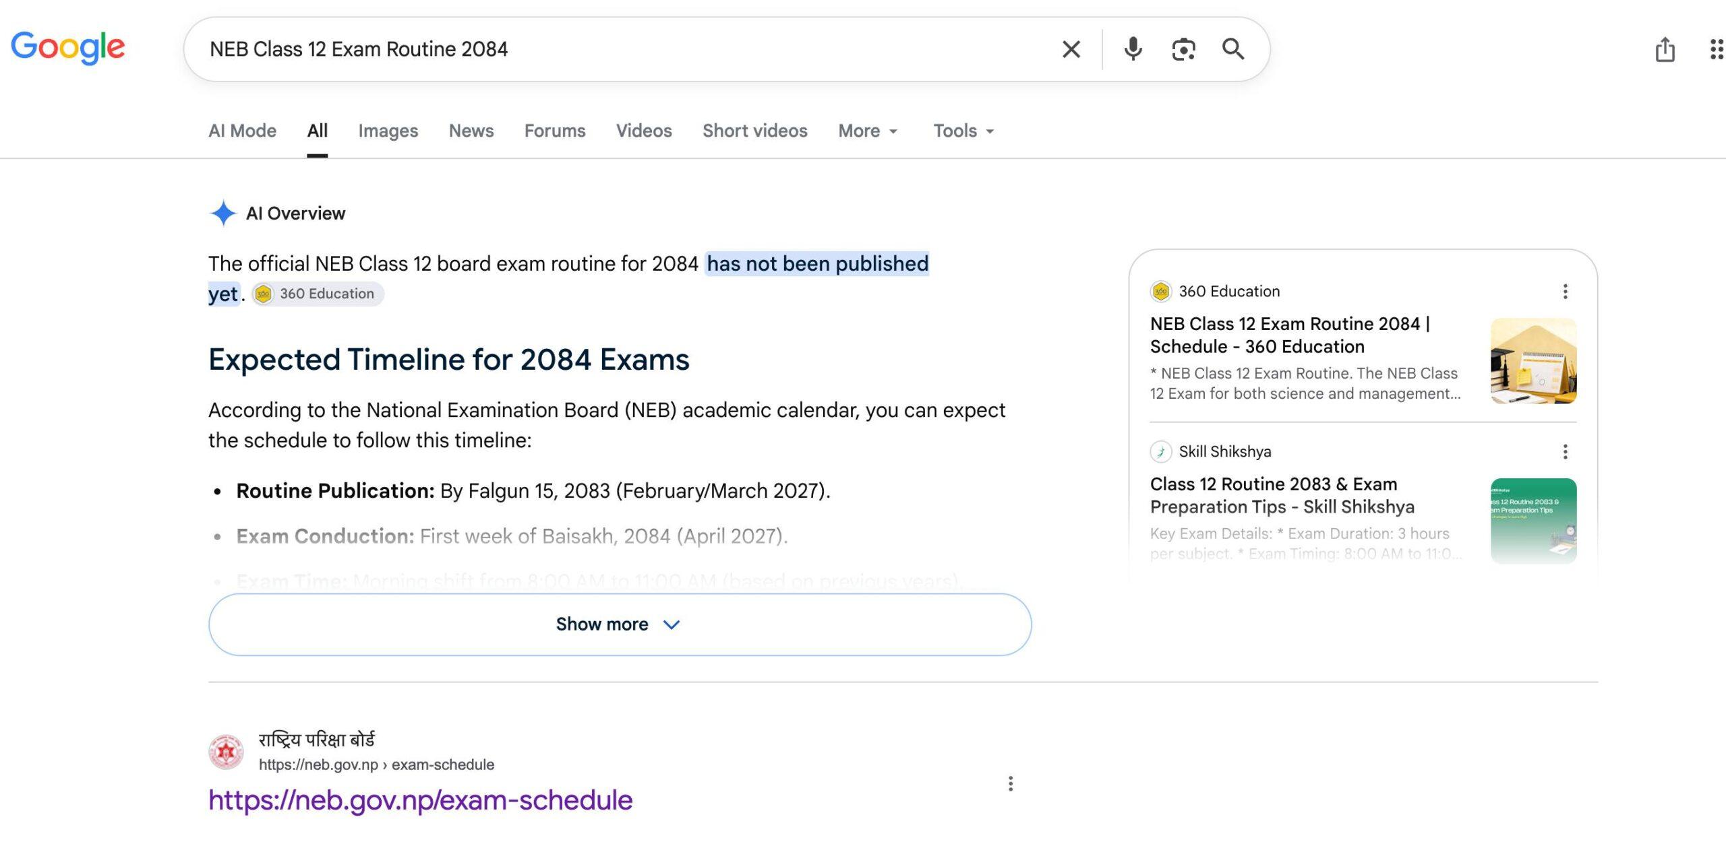Click the Skill Shikshya source name
The height and width of the screenshot is (848, 1726).
tap(1225, 452)
